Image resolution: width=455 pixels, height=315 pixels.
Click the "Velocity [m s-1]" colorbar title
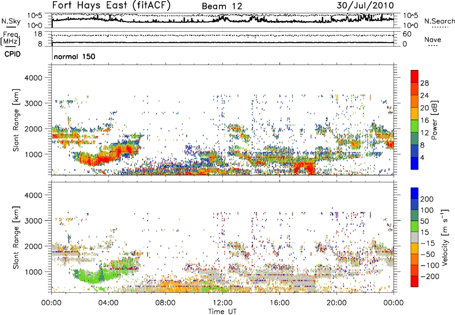[445, 237]
